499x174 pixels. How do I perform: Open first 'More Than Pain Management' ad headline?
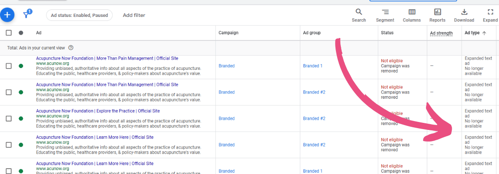click(x=107, y=59)
